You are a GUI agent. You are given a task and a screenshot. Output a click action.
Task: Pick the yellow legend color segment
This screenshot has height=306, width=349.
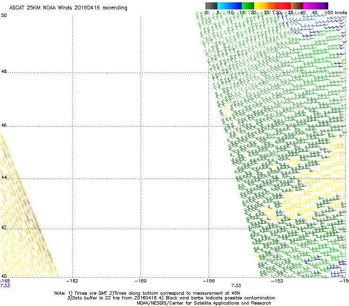[x=260, y=6]
